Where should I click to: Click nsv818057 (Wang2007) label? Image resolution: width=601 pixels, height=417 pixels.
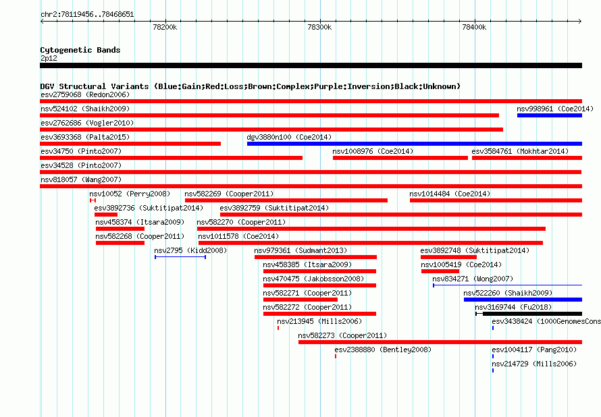pos(81,179)
